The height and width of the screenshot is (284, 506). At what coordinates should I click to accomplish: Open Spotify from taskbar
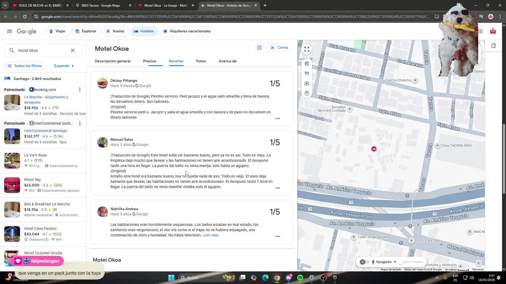coord(300,278)
